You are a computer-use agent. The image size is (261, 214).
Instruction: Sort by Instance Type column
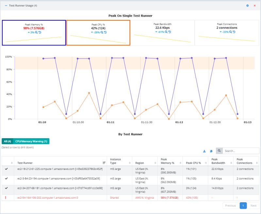click(x=130, y=163)
